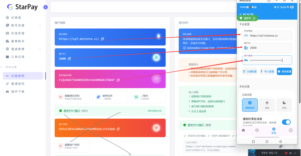
Task: Click the 商户ID field in Mistora
Action: point(267,48)
